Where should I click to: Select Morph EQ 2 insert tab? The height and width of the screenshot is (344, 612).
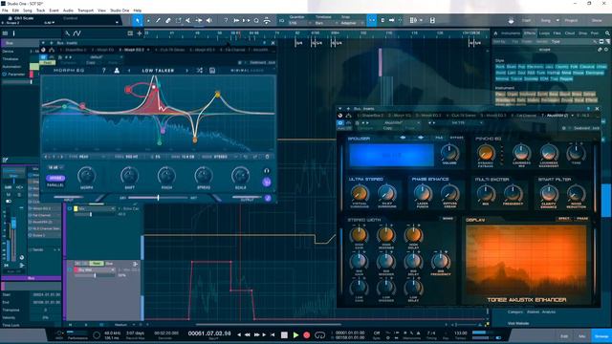coord(131,50)
